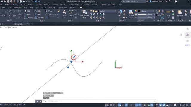Screen dimensions: 191x107
Task: Activate the フィレット (Fillet) tool
Action: [49, 14]
